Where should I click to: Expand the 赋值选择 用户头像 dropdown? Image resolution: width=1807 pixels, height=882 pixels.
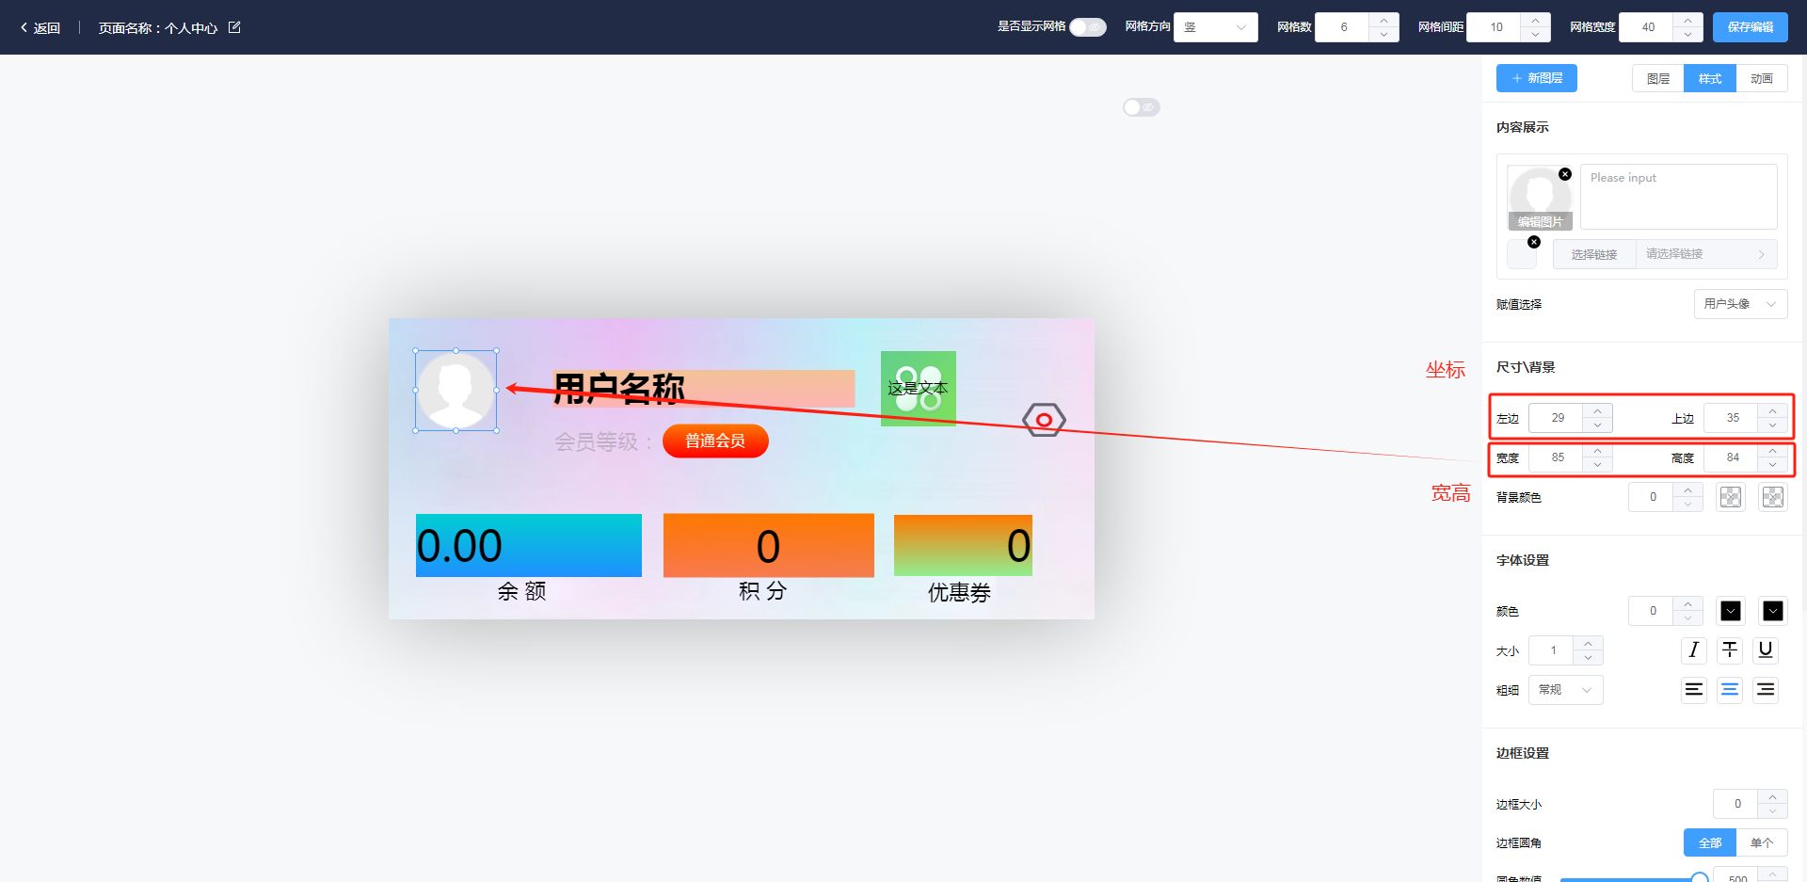tap(1739, 304)
